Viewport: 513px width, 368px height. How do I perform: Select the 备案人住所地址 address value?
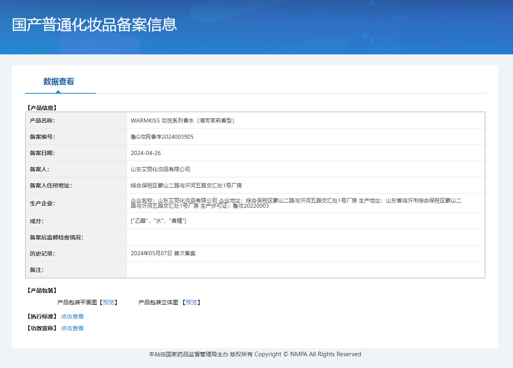coord(186,185)
